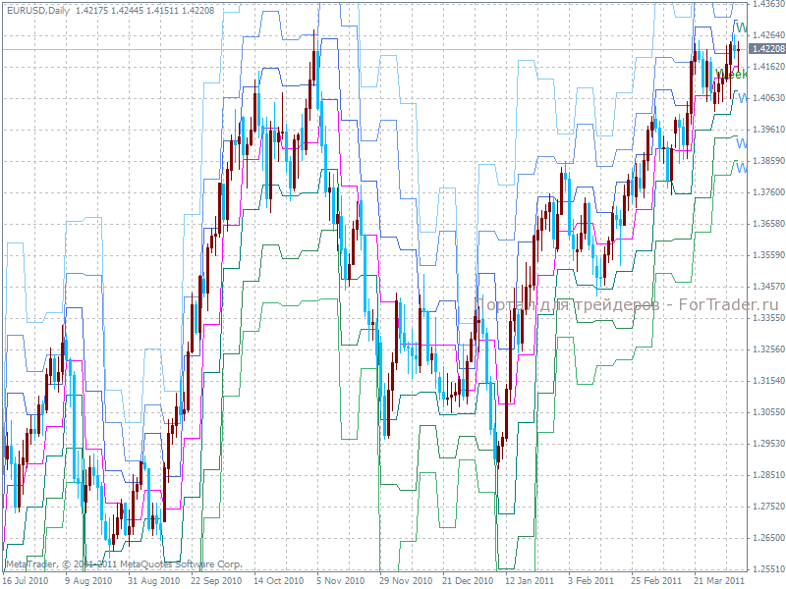Viewport: 786px width, 589px height.
Task: Click the 9 Aug 2010 date label
Action: pyautogui.click(x=88, y=580)
